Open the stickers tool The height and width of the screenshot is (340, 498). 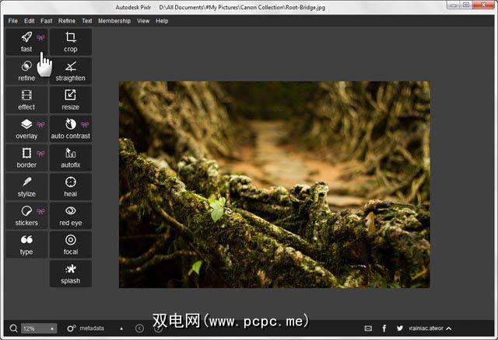coord(26,215)
